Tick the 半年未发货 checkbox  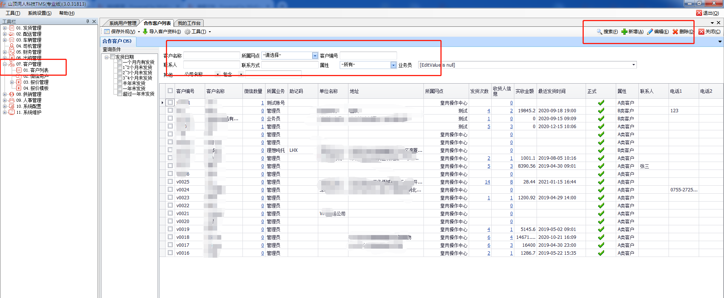tap(120, 83)
